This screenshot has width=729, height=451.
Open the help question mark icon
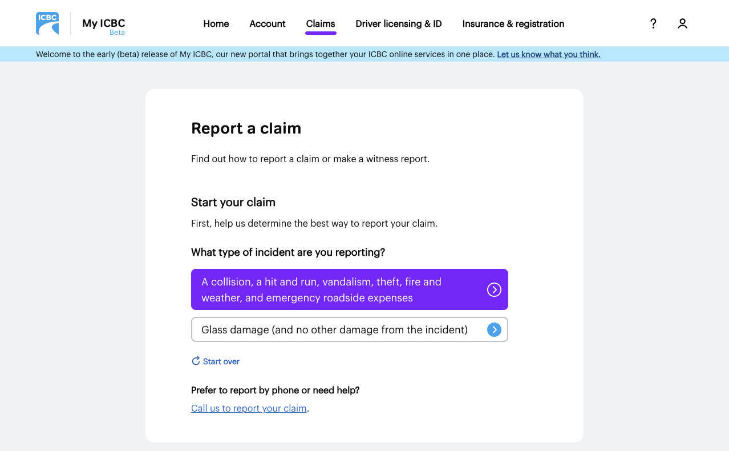coord(653,23)
